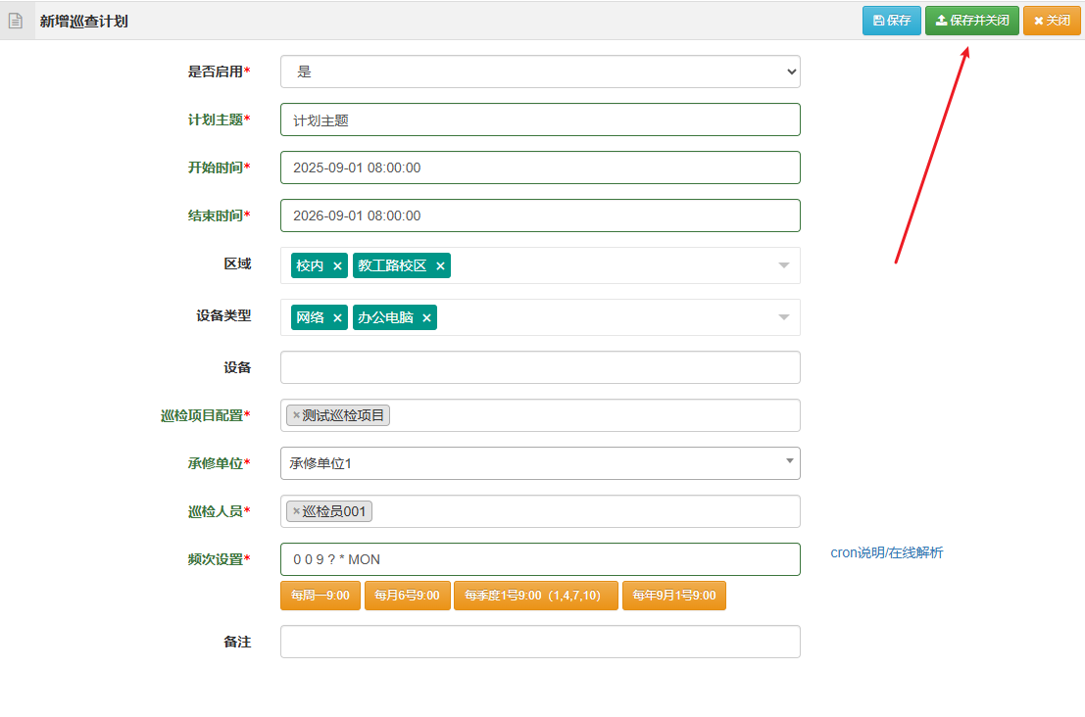1085x717 pixels.
Task: Click the 校内 tag label
Action: [x=310, y=265]
